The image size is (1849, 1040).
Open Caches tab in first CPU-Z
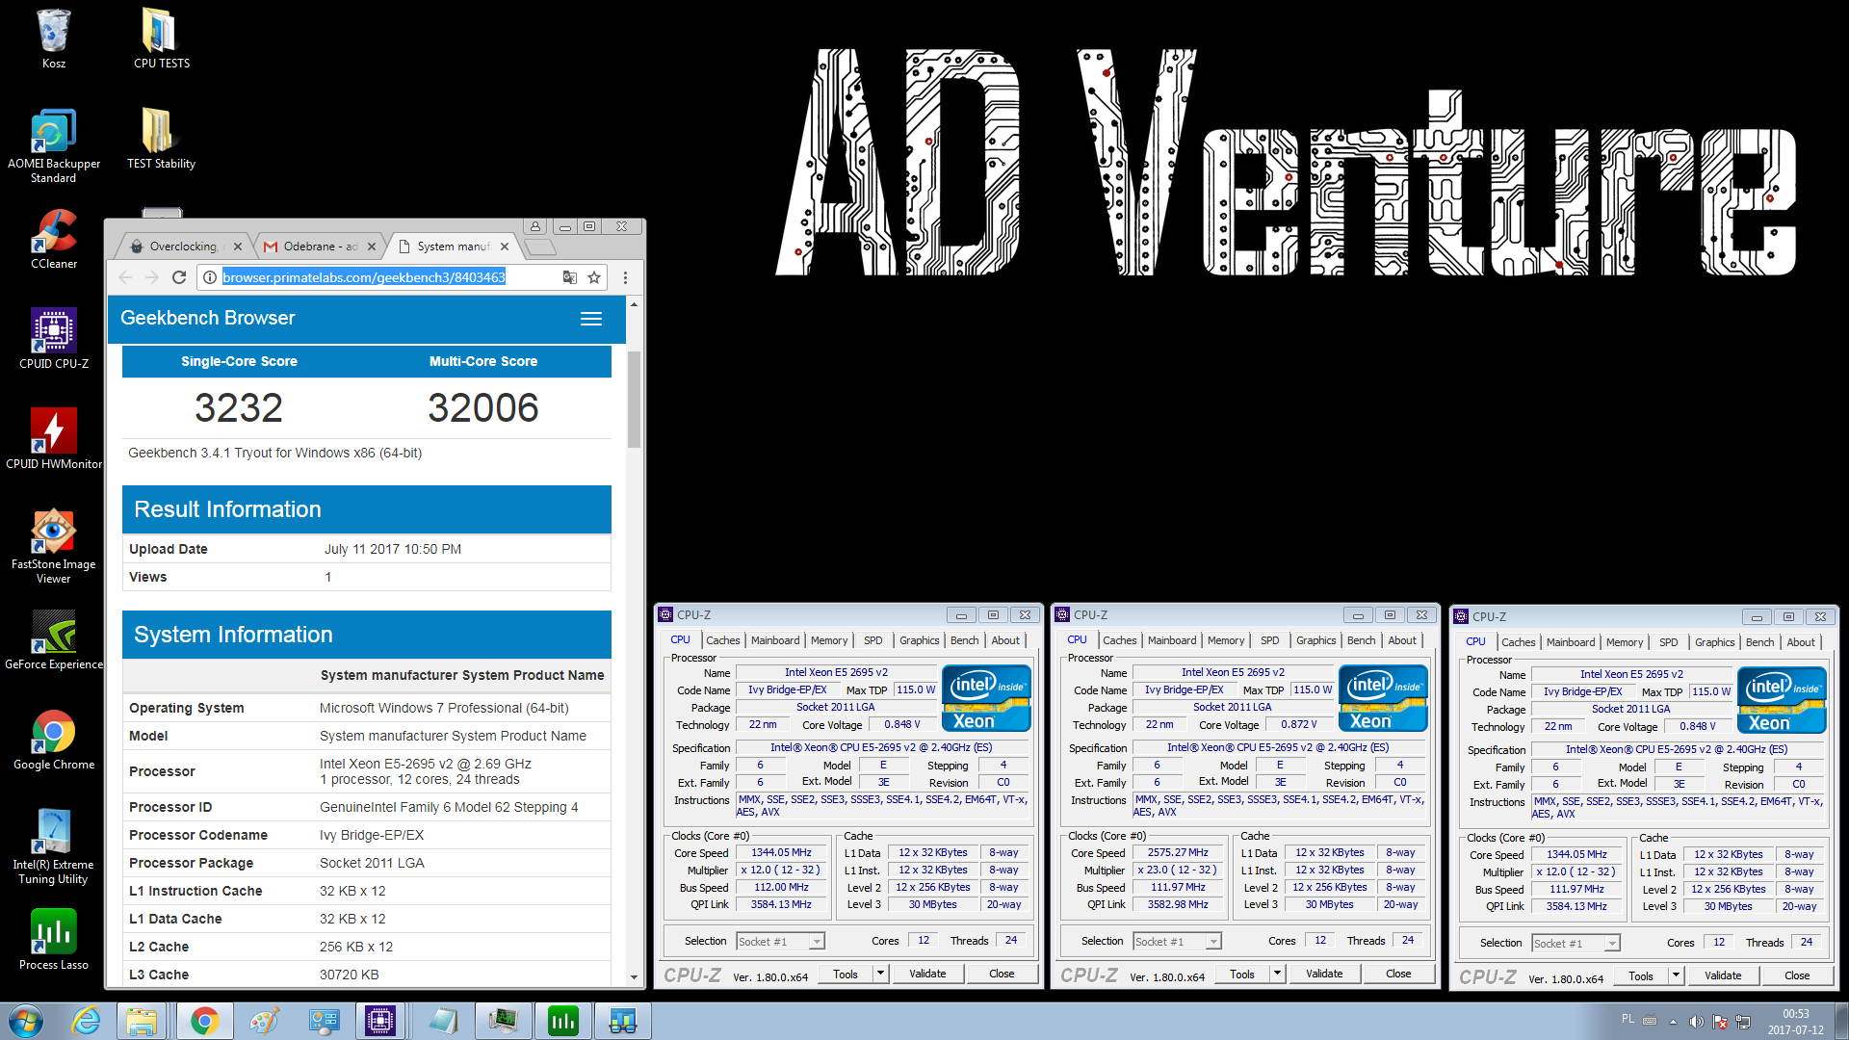point(722,640)
